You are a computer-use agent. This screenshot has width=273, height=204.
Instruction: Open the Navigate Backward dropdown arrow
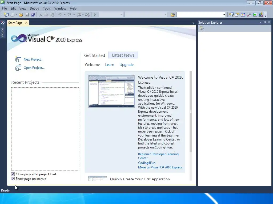(83, 15)
